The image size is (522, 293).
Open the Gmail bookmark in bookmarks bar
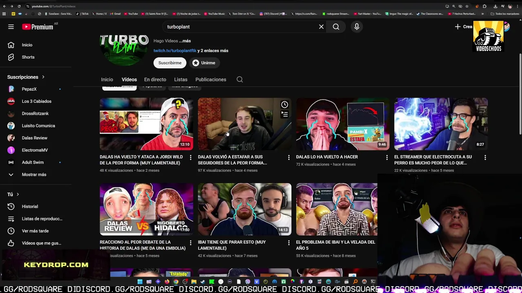coord(115,14)
